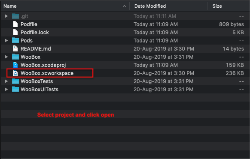Expand the WooBoxTests disclosure triangle
Image resolution: width=250 pixels, height=159 pixels.
6,81
